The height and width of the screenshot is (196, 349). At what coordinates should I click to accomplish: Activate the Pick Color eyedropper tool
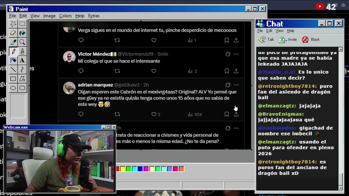[13, 42]
